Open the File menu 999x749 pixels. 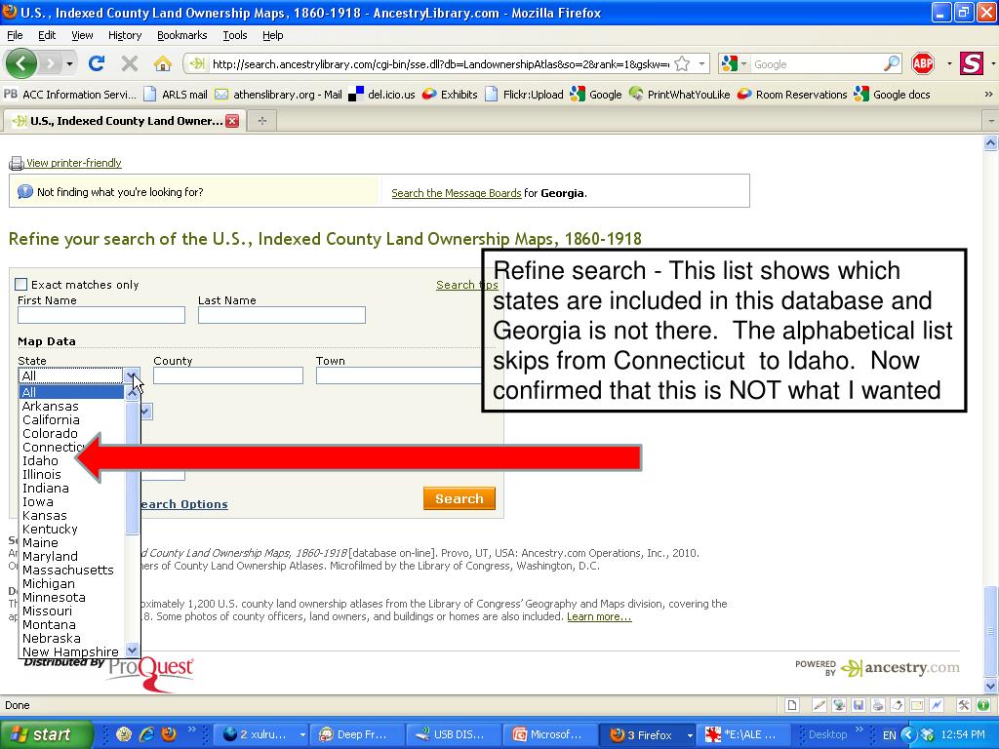tap(15, 35)
